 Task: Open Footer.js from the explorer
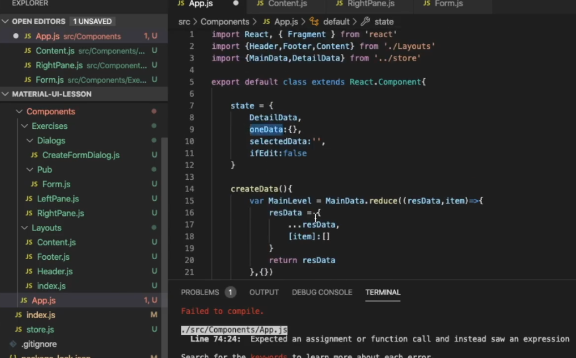(53, 256)
